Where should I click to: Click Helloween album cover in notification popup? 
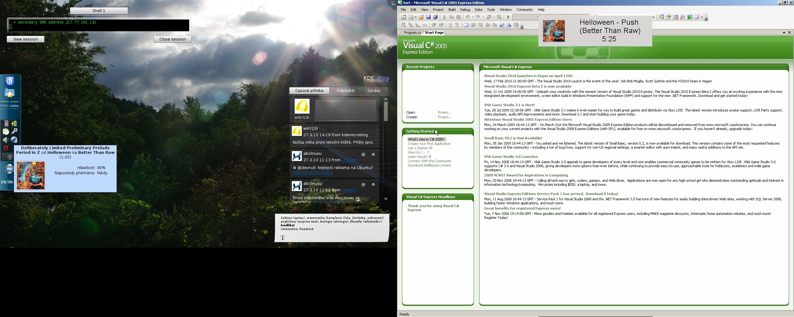point(554,31)
